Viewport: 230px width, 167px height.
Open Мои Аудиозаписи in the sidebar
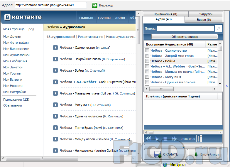(x=16, y=55)
